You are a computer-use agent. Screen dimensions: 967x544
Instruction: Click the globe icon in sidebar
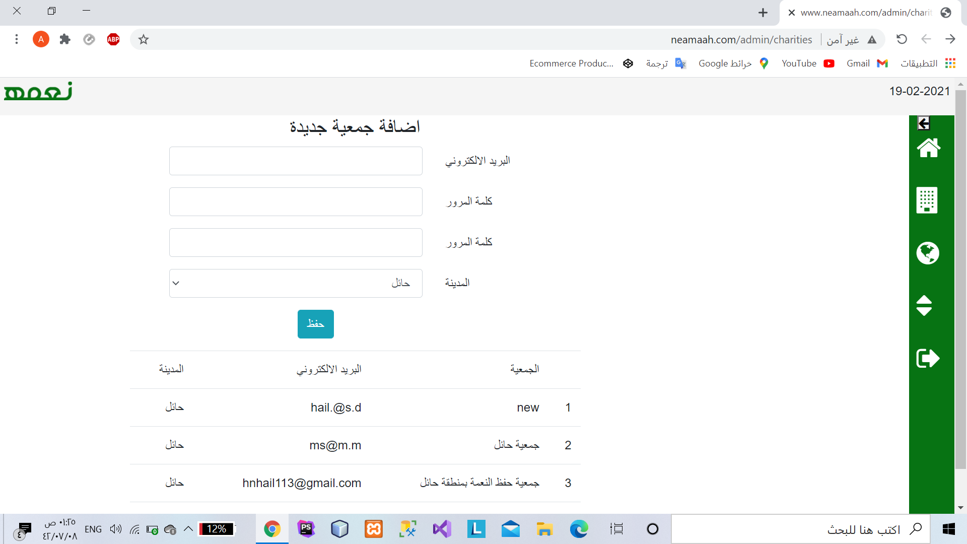tap(927, 253)
